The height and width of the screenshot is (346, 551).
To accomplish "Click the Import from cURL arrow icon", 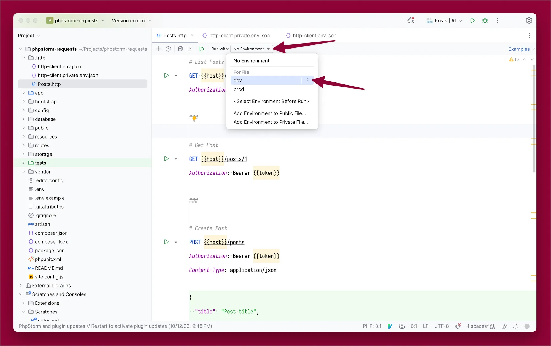I will [x=190, y=49].
